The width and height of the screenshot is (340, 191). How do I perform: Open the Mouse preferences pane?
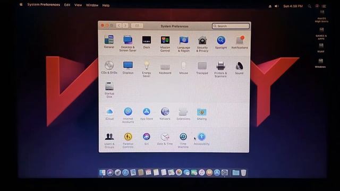click(183, 68)
